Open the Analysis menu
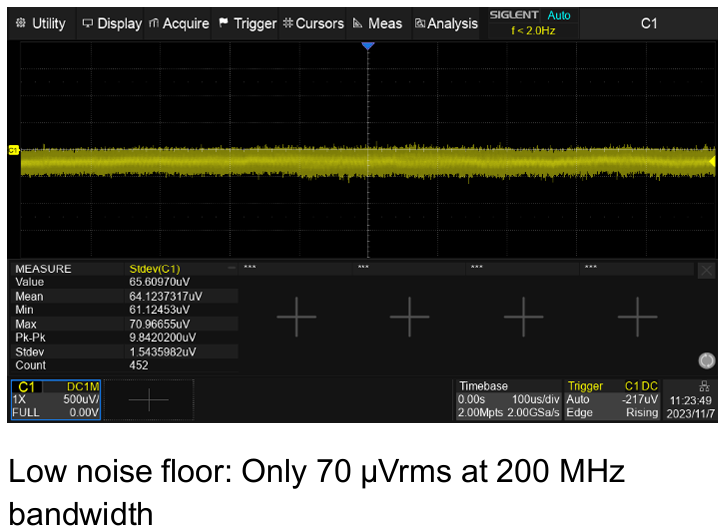This screenshot has height=532, width=725. 446,23
